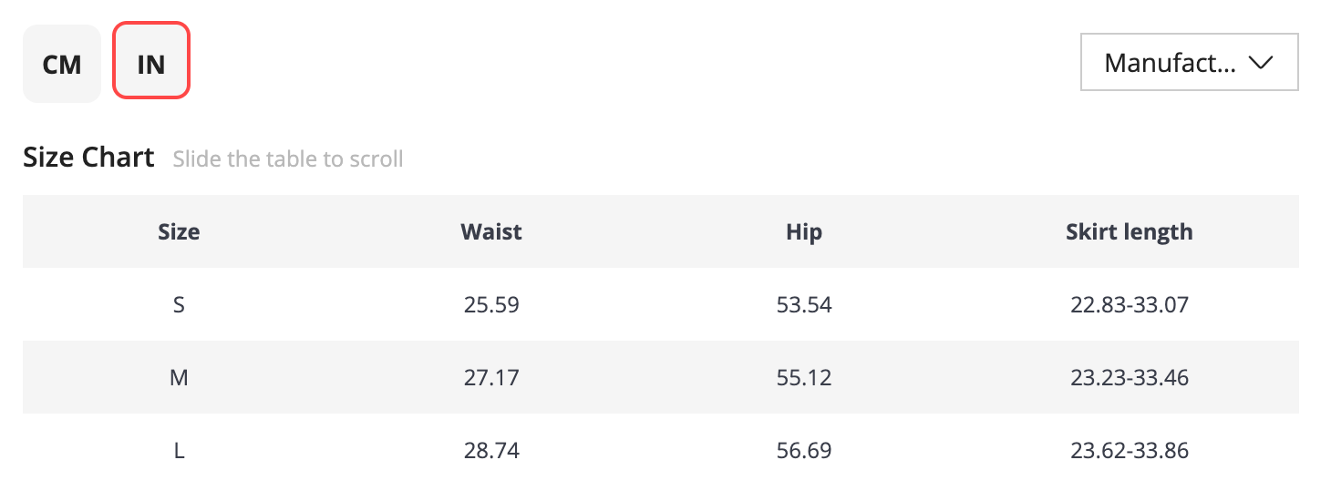Click the Hip column header
1331x501 pixels.
click(x=804, y=232)
